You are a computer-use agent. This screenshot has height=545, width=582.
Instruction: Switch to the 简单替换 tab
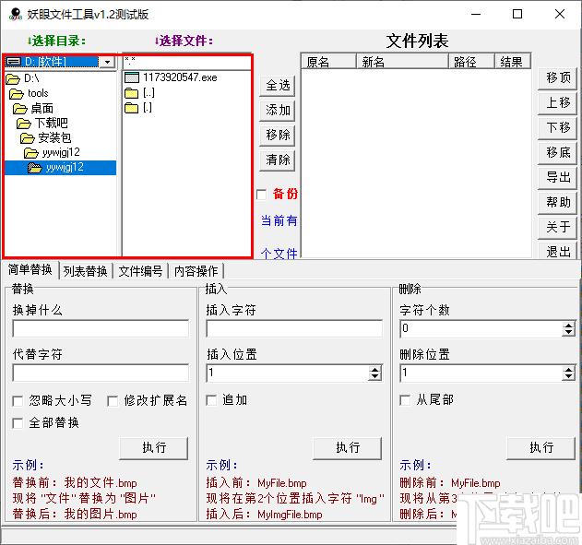click(30, 269)
